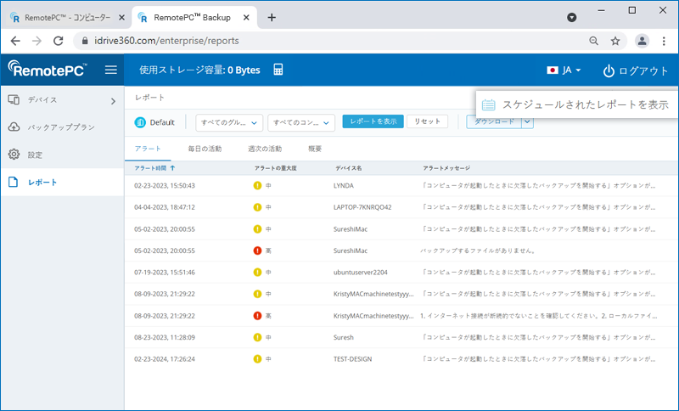Switch to the アラート tab
679x411 pixels.
click(148, 149)
